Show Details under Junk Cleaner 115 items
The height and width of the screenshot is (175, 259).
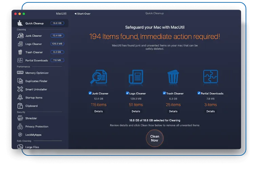click(x=98, y=111)
